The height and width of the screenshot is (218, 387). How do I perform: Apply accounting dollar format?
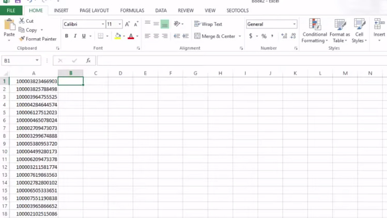coord(251,36)
